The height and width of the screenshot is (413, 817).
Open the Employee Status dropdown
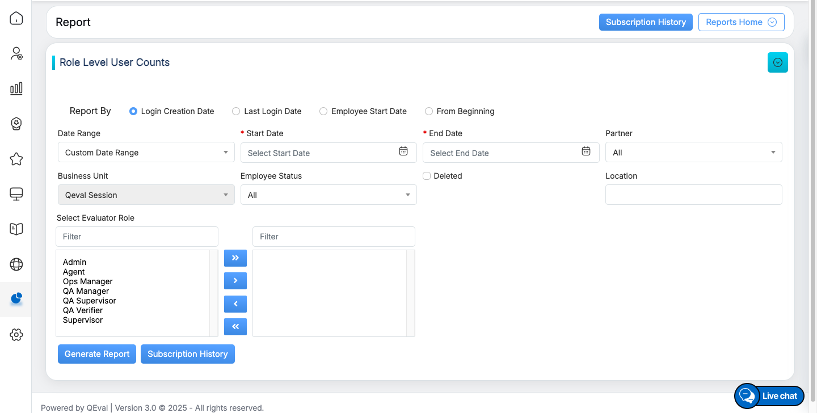pos(329,195)
